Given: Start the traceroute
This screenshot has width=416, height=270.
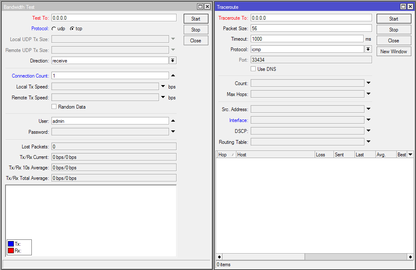Looking at the screenshot, I should tap(394, 18).
